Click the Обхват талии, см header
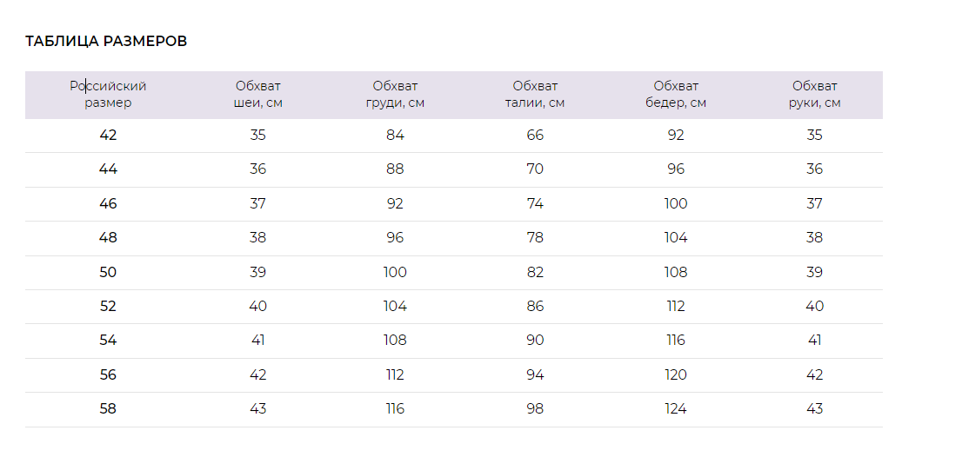 tap(535, 95)
